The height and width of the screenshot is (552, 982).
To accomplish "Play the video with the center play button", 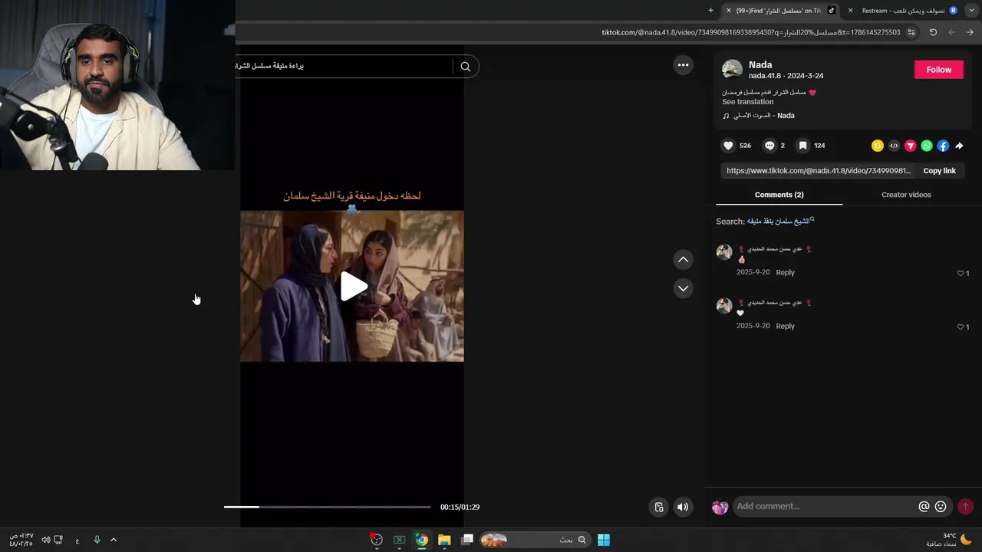I will tap(353, 286).
